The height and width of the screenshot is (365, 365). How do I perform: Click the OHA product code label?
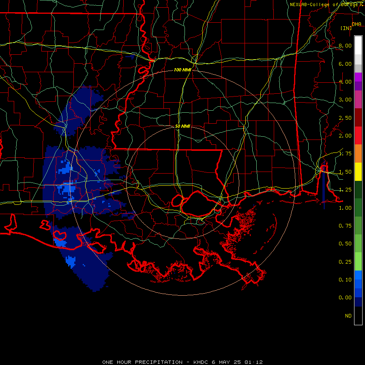[x=356, y=24]
